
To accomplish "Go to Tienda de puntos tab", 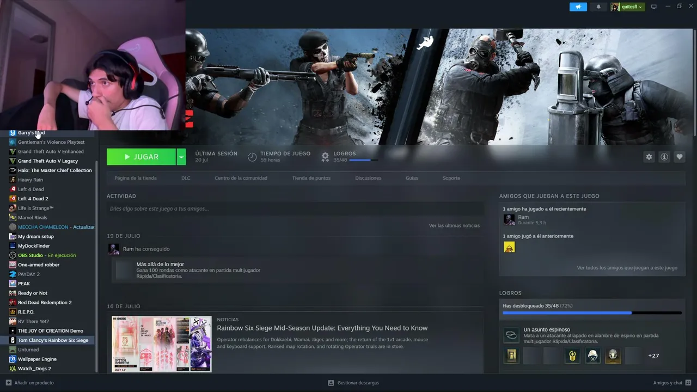I will [311, 178].
